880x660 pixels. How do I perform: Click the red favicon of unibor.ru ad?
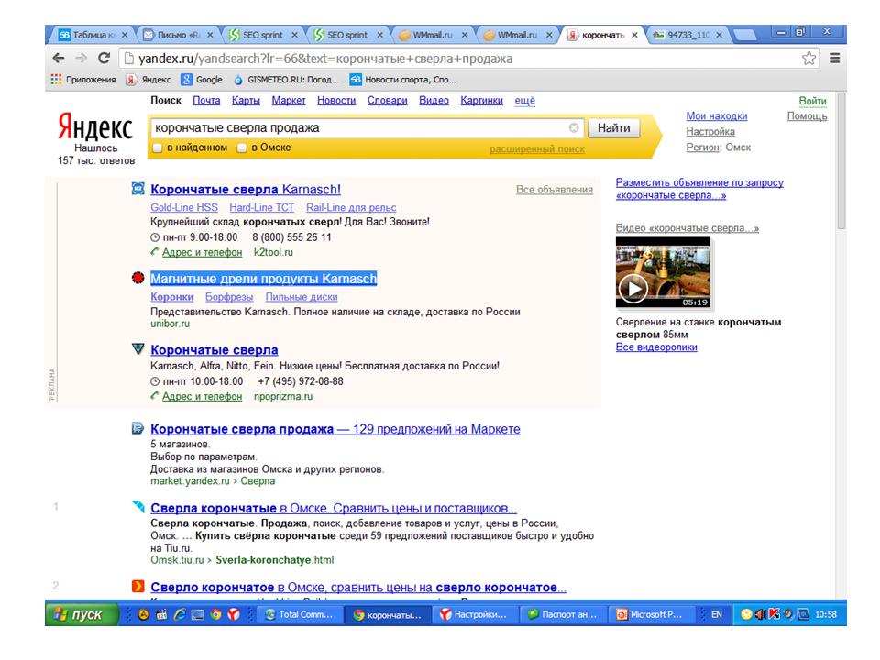(137, 278)
